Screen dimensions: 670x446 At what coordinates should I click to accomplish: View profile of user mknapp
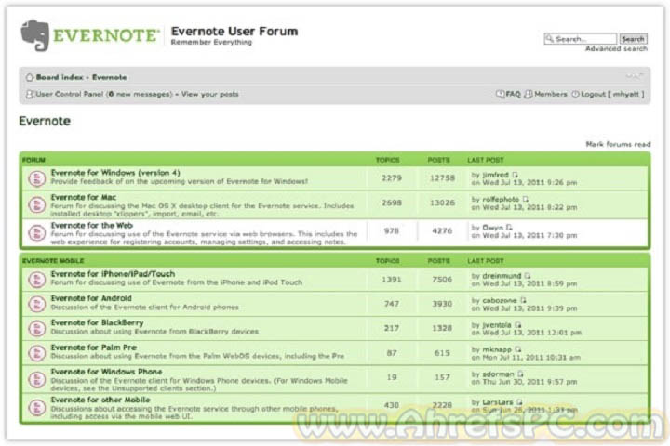(x=497, y=349)
